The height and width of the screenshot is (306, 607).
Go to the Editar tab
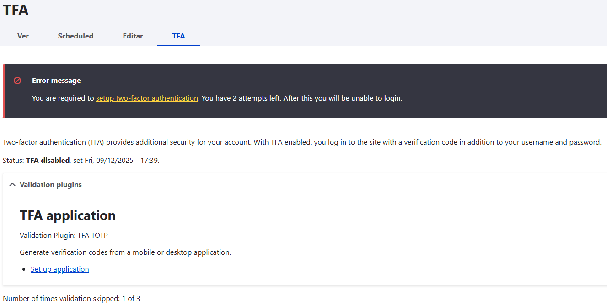click(133, 36)
